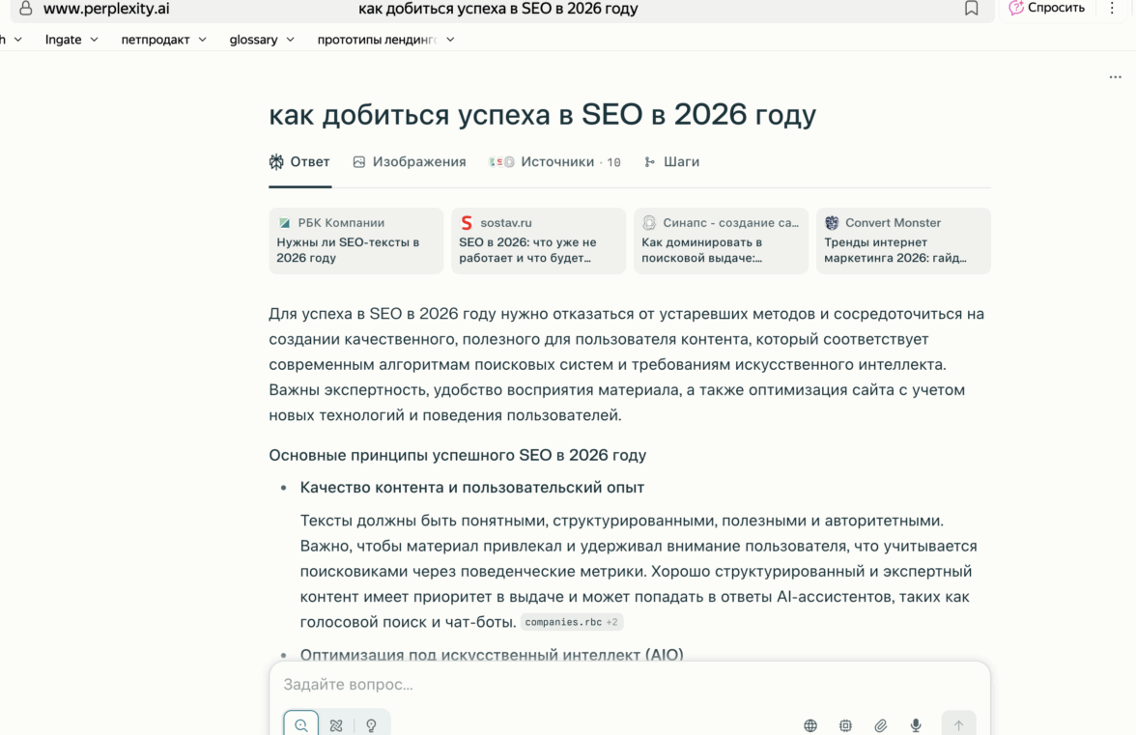Click the Задайте вопрос input field
This screenshot has width=1136, height=735.
[x=628, y=685]
